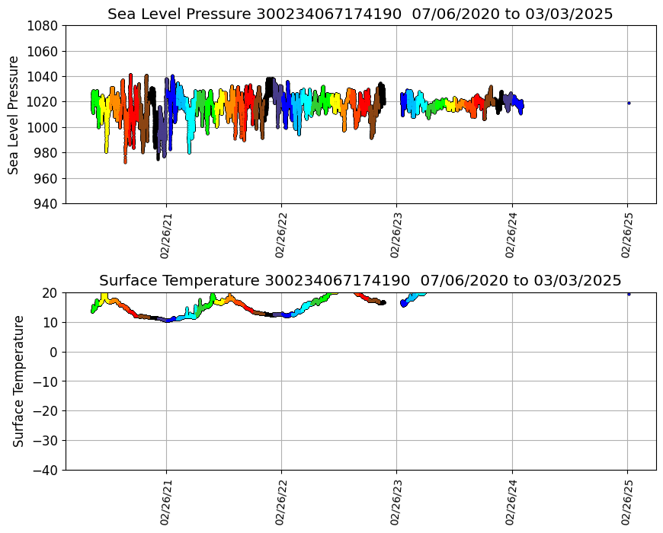Viewport: 663px width, 533px height.
Task: Click 02/26/22 date label under temperature chart
Action: (280, 502)
